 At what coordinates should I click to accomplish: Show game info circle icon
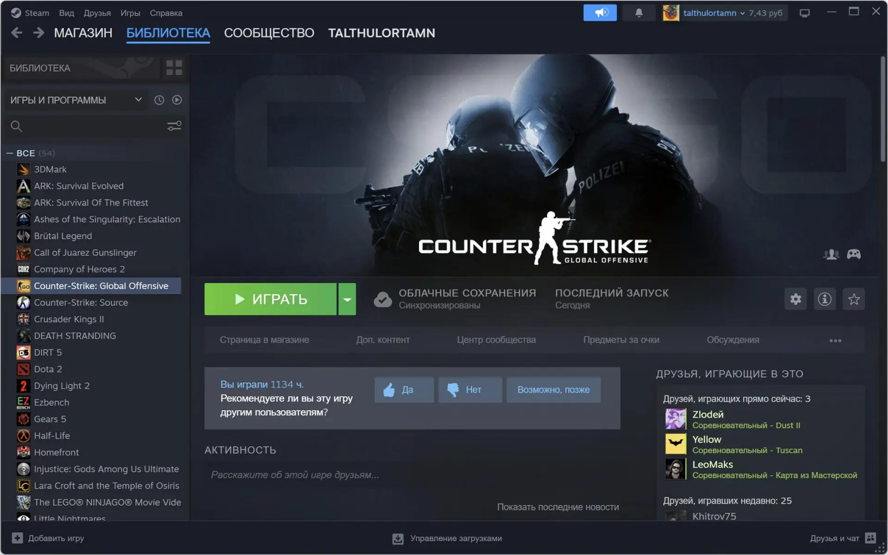coord(825,299)
